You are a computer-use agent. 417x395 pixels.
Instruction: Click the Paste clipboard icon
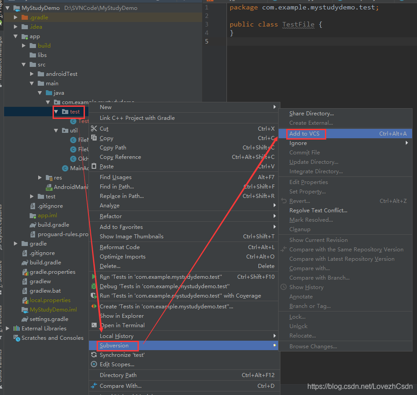(94, 166)
